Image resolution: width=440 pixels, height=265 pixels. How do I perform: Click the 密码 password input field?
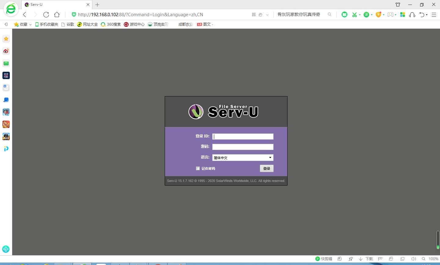pos(243,147)
